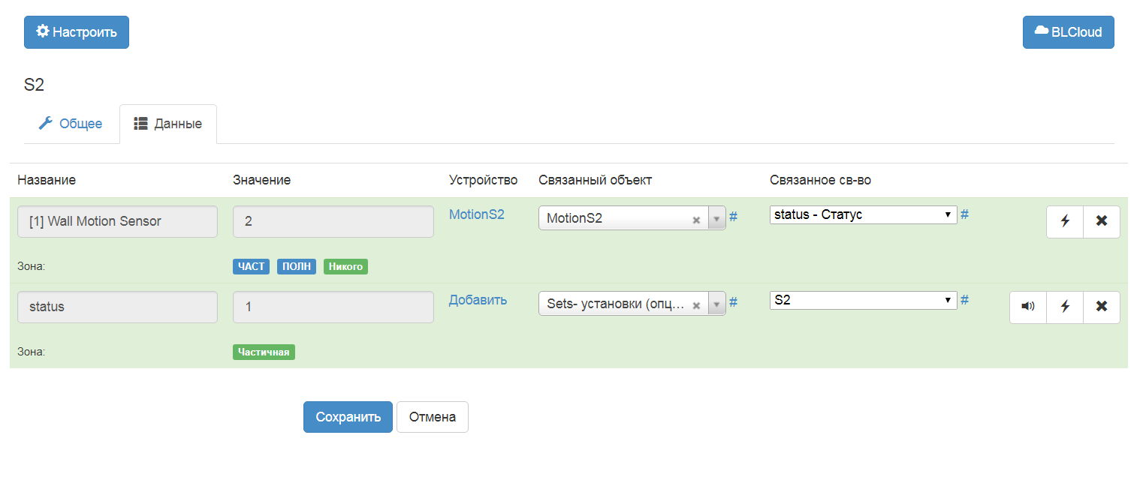Clear the MotionS2 linked object selection
1146x477 pixels.
696,220
